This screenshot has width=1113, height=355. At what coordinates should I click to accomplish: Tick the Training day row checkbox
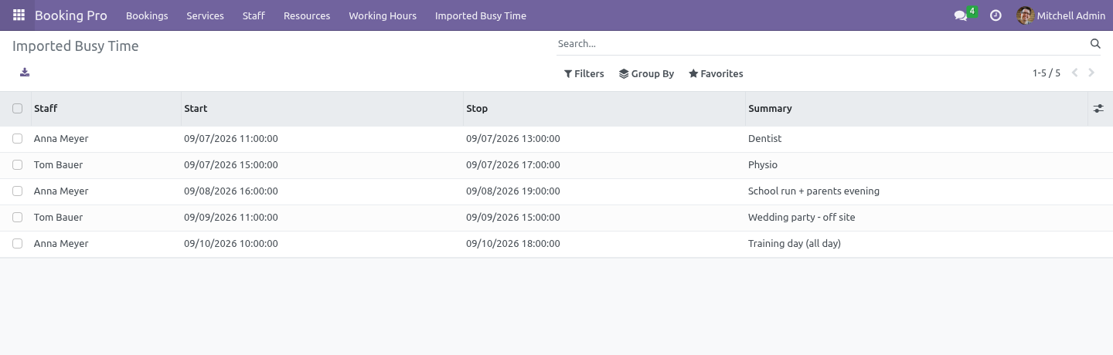17,244
